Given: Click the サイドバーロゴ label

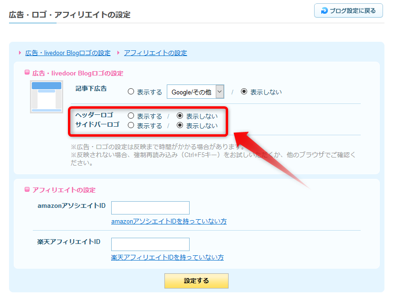Looking at the screenshot, I should pos(97,125).
